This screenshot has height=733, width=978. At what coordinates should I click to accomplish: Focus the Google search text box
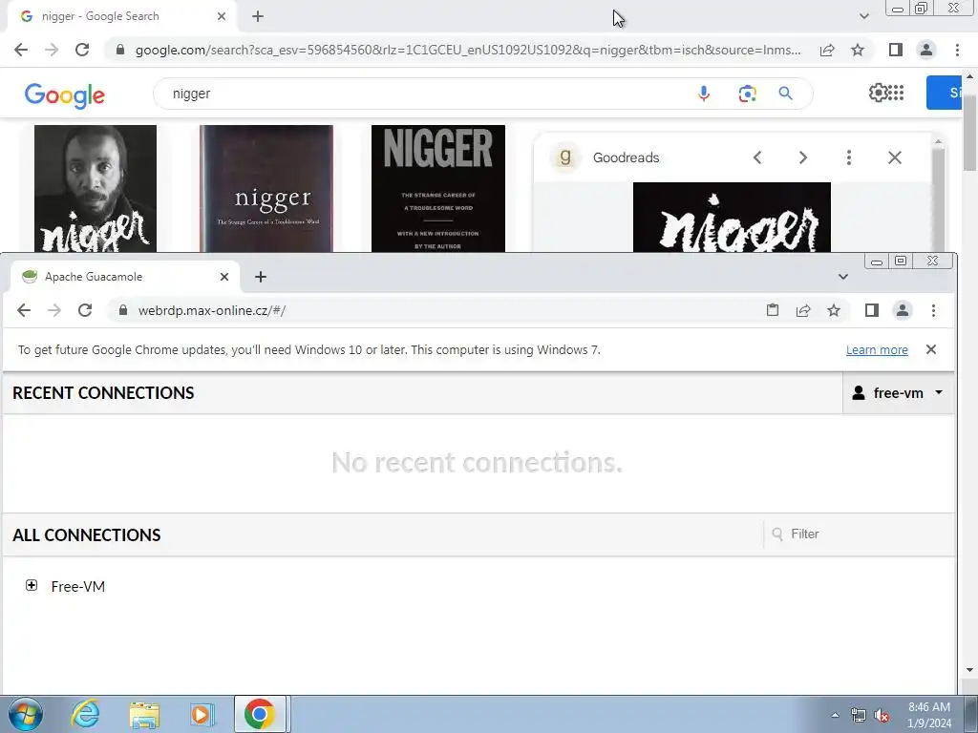[424, 94]
